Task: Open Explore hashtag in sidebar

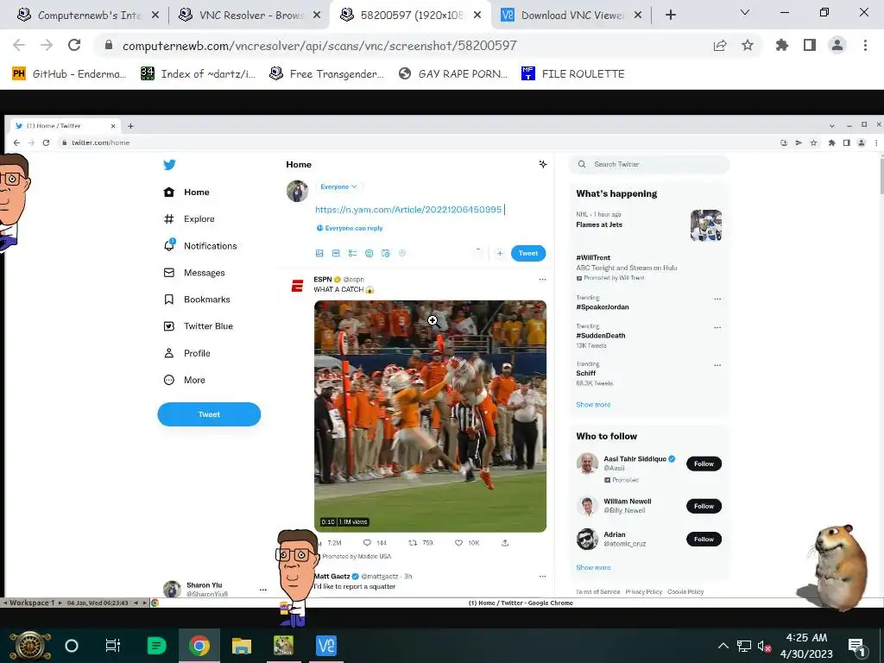Action: (x=189, y=218)
